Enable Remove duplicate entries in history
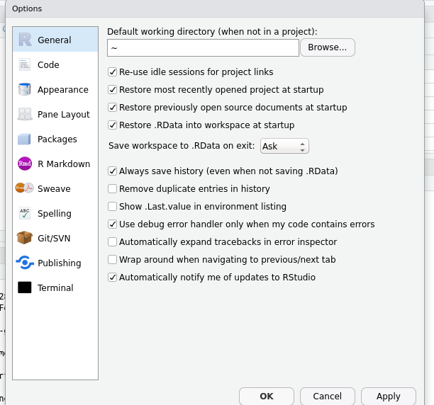This screenshot has width=434, height=405. [112, 189]
